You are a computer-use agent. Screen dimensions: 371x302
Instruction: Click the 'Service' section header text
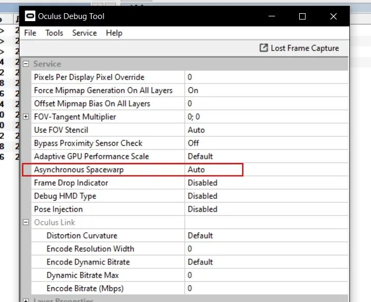point(47,64)
